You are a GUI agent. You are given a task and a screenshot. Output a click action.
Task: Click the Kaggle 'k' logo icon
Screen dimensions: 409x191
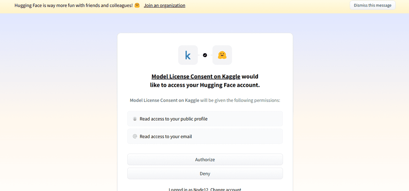(x=188, y=55)
